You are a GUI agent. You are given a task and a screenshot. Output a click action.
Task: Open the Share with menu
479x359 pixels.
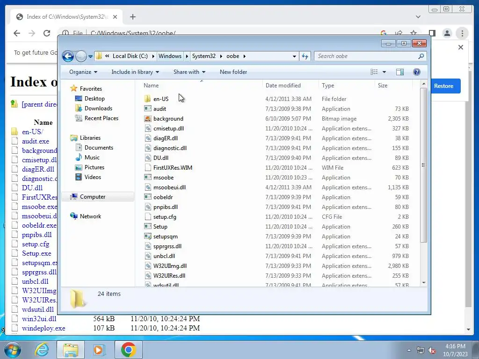(189, 72)
